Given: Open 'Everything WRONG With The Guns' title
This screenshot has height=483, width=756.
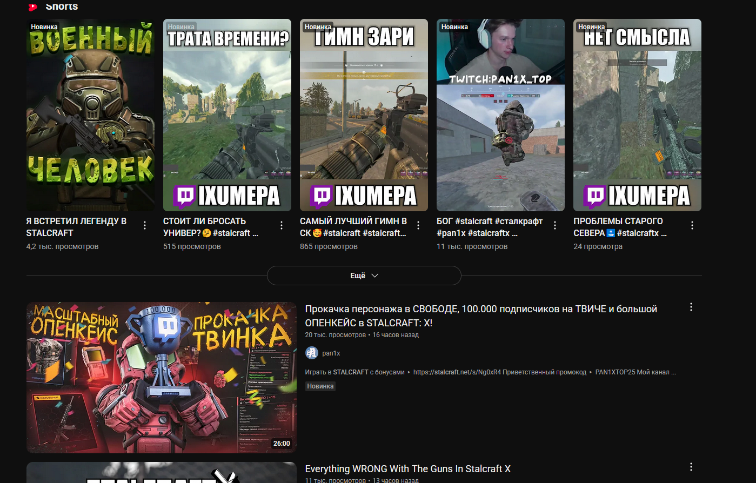Looking at the screenshot, I should (x=408, y=469).
